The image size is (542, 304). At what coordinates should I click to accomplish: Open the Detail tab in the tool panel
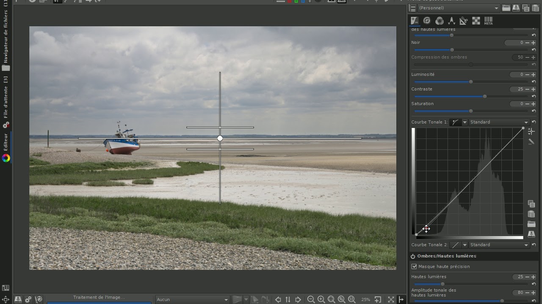click(427, 21)
